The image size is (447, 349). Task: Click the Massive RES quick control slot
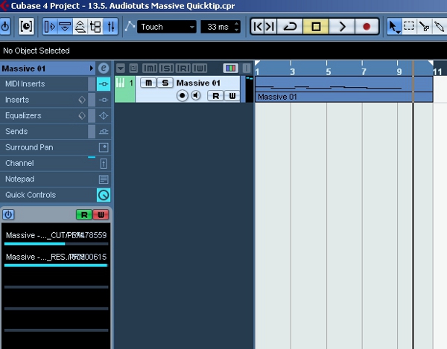click(56, 257)
